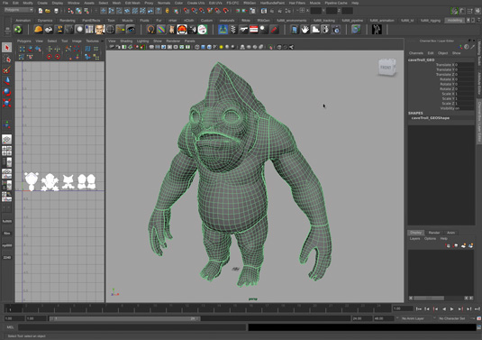Toggle the snap to grid icon
This screenshot has width=482, height=340.
click(x=186, y=11)
